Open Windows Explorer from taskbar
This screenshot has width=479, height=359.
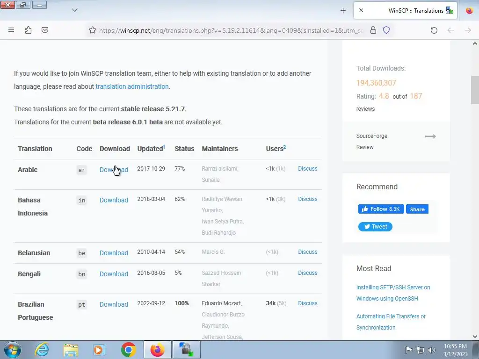coord(71,350)
